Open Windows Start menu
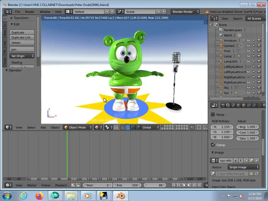Image resolution: width=268 pixels, height=201 pixels. point(7,196)
